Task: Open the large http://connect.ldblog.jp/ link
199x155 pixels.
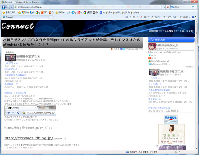Action: [x=29, y=138]
